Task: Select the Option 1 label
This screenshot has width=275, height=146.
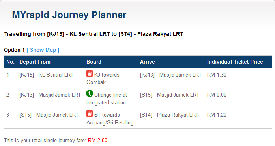Action: [x=14, y=50]
